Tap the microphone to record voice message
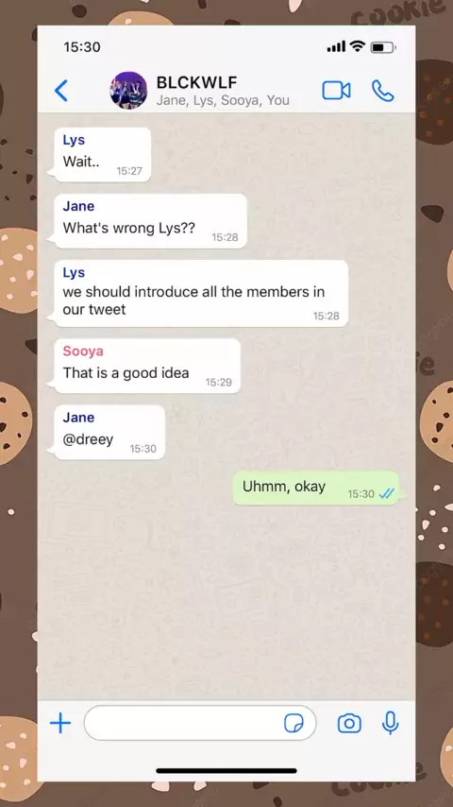Image resolution: width=453 pixels, height=807 pixels. coord(391,723)
